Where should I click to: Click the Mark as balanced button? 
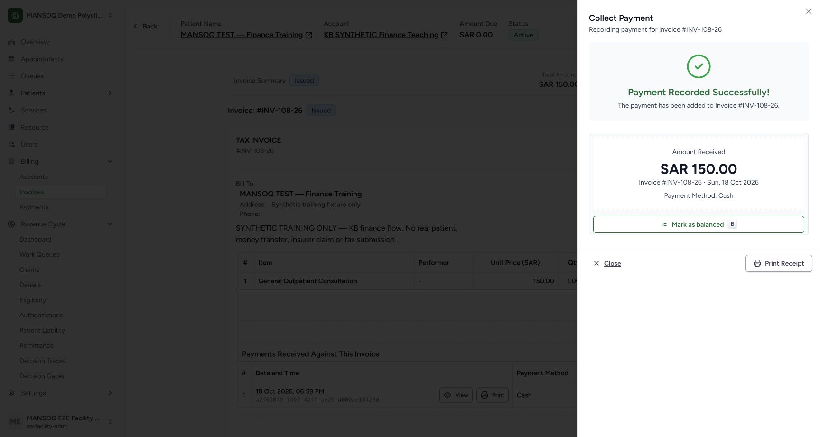(699, 224)
